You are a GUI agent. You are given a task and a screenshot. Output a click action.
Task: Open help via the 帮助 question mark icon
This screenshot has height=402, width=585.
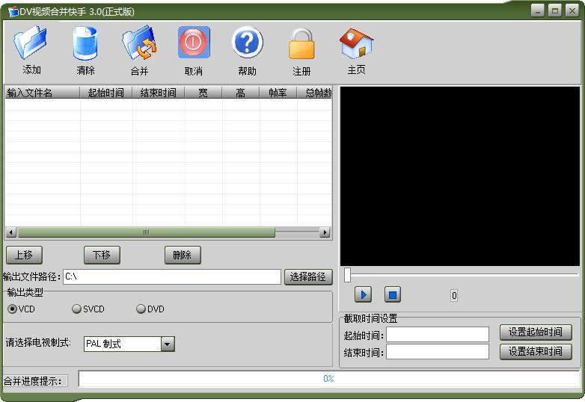[x=247, y=42]
